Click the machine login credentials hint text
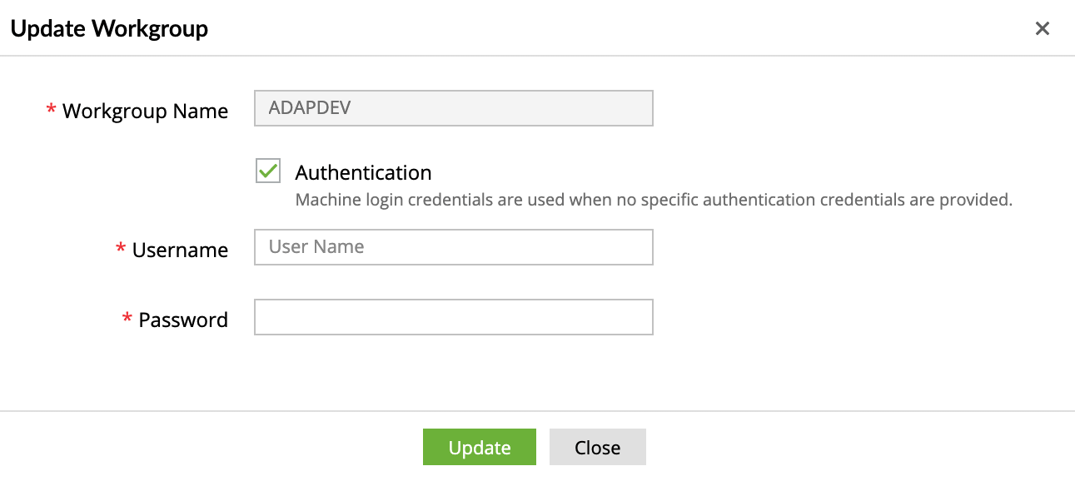The width and height of the screenshot is (1075, 481). [x=653, y=200]
